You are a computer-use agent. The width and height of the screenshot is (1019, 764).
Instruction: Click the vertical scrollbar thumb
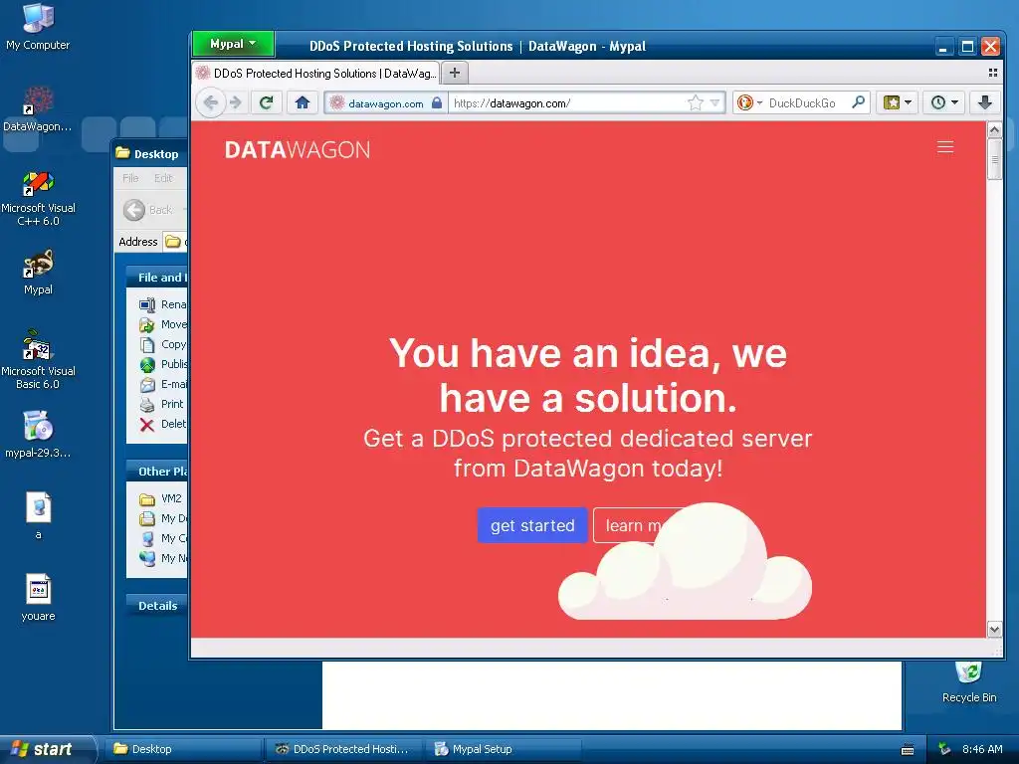pyautogui.click(x=994, y=159)
